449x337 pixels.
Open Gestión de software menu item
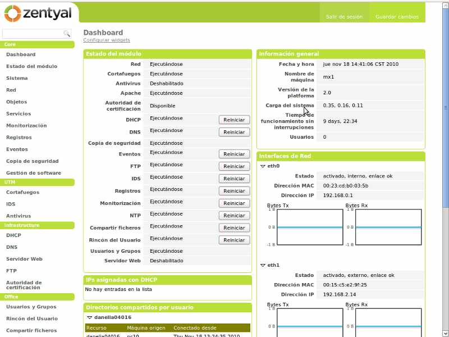(34, 173)
